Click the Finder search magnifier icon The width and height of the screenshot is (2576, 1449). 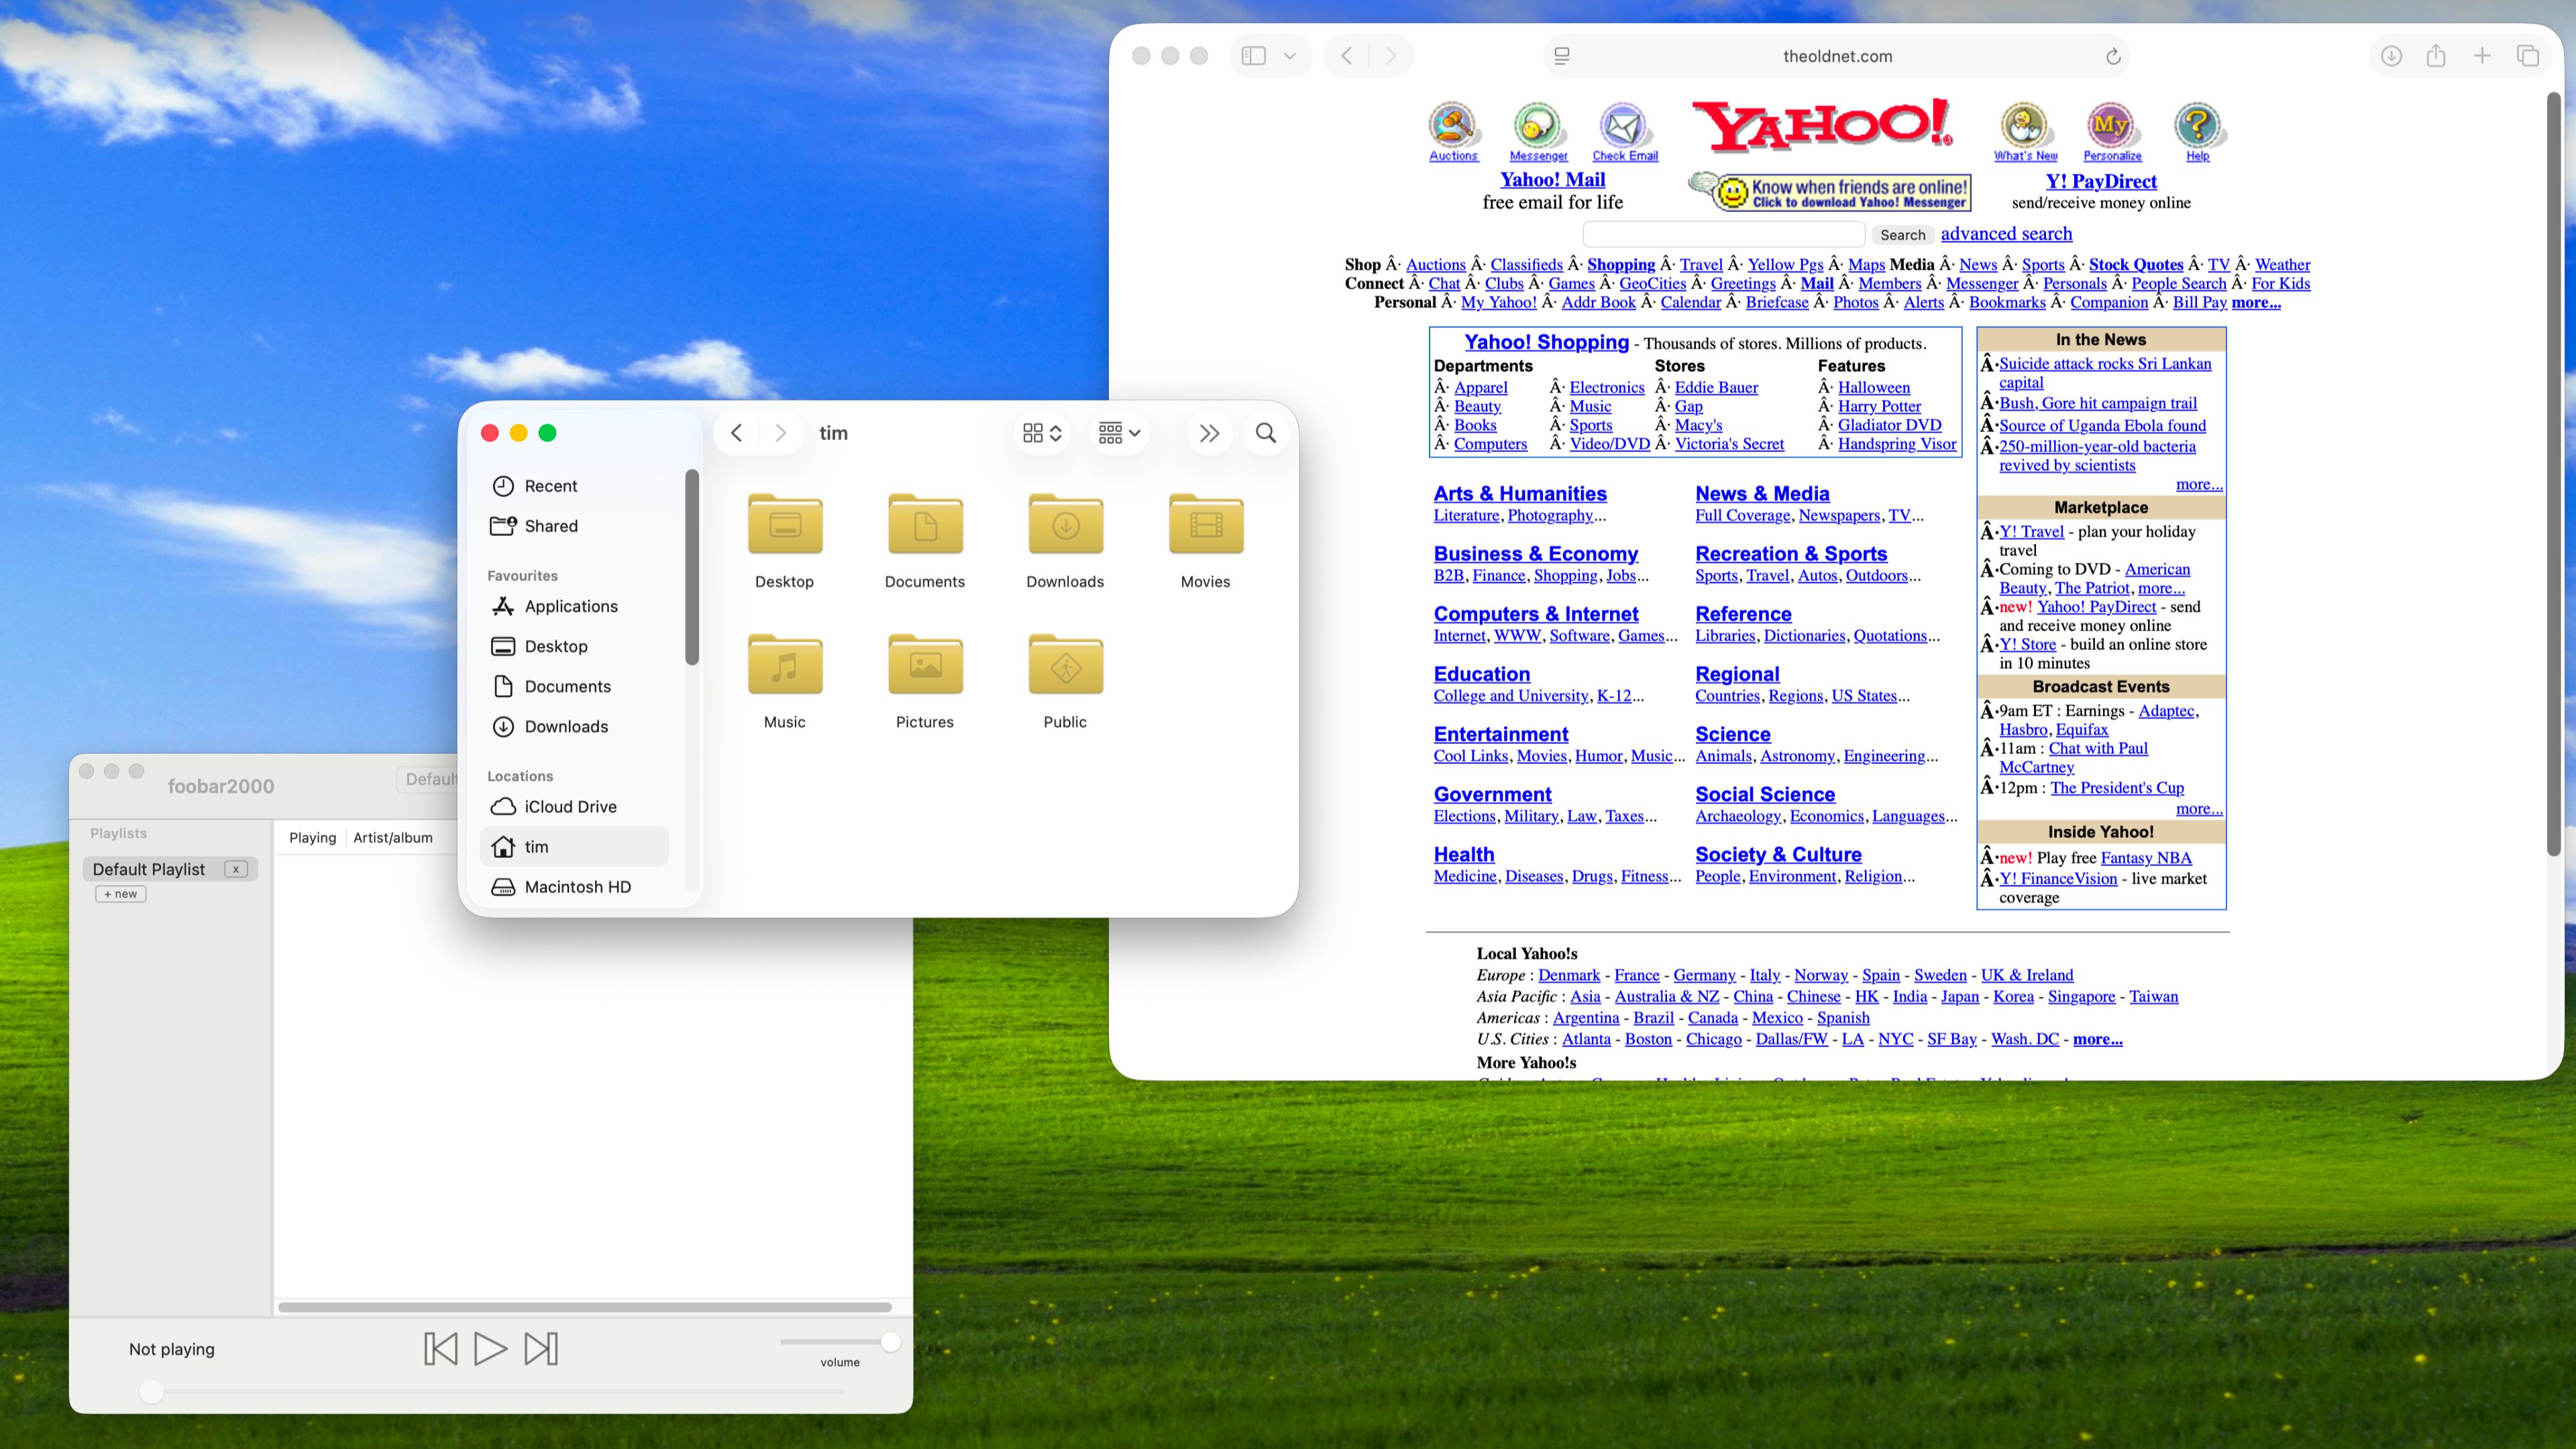point(1265,433)
